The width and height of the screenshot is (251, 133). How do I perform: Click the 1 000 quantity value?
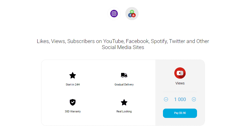(x=180, y=99)
